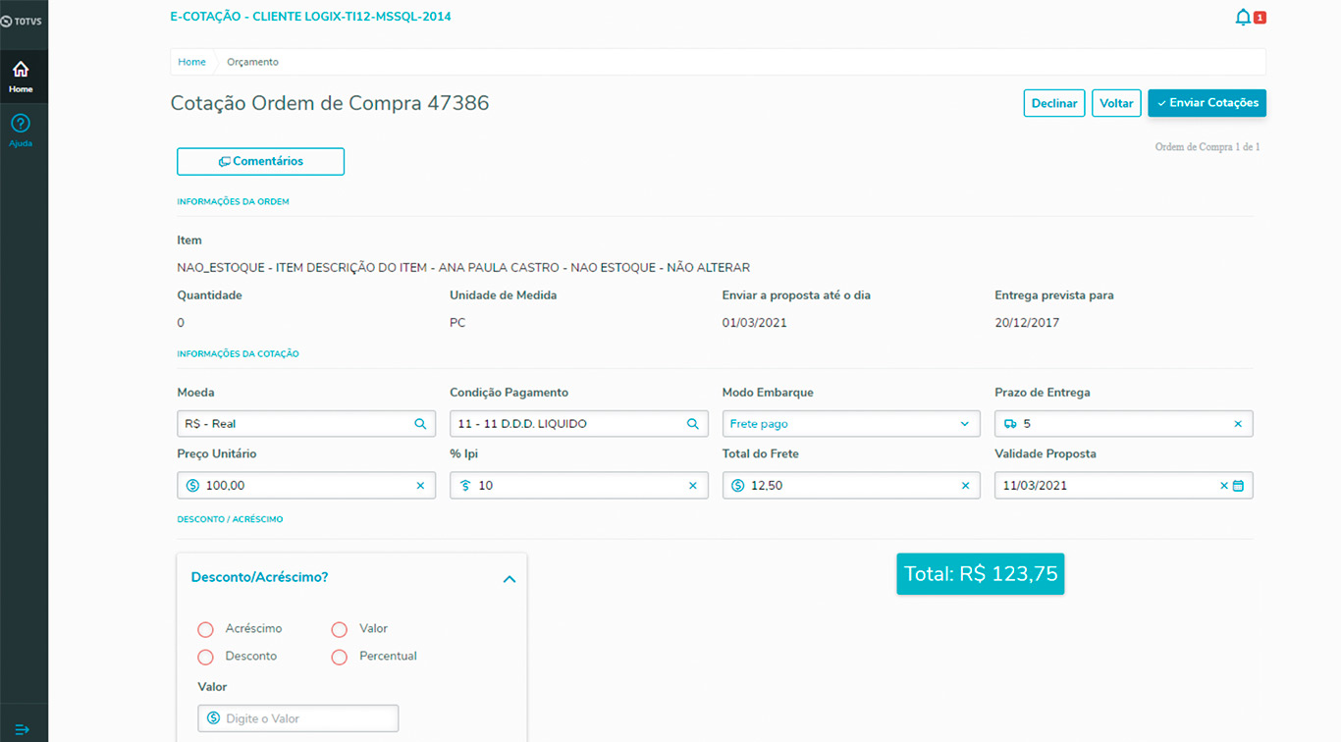Viewport: 1341px width, 742px height.
Task: Open Home from the left sidebar
Action: pos(21,77)
